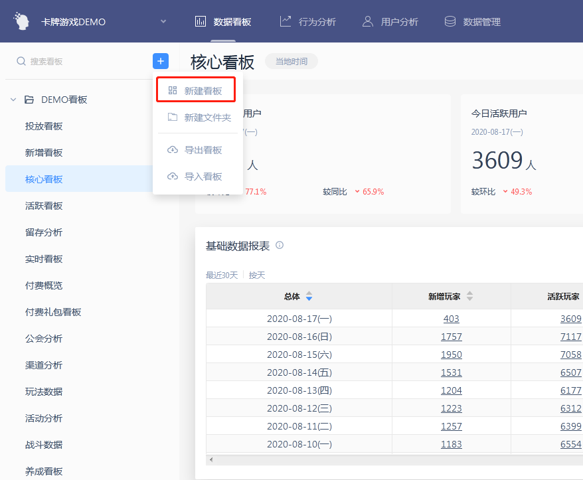The height and width of the screenshot is (480, 583).
Task: Click the 7117 active players value
Action: (x=570, y=337)
